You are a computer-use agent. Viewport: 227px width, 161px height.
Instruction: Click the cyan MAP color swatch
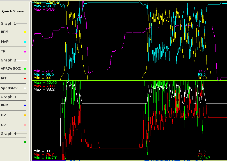coord(25,42)
